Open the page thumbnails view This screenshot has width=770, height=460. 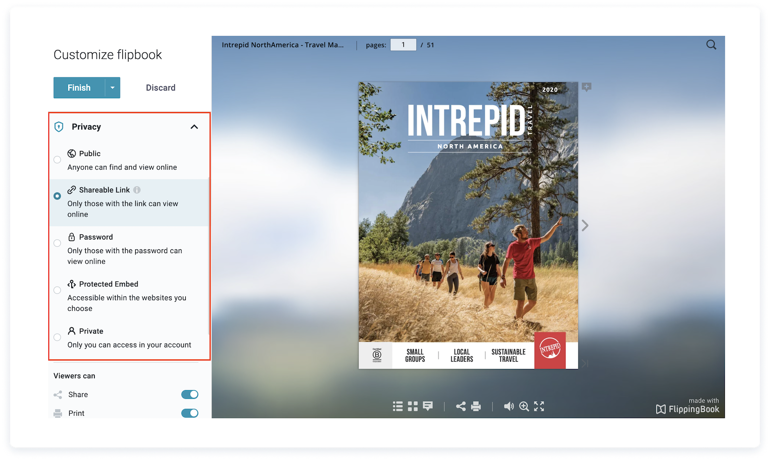(x=412, y=407)
